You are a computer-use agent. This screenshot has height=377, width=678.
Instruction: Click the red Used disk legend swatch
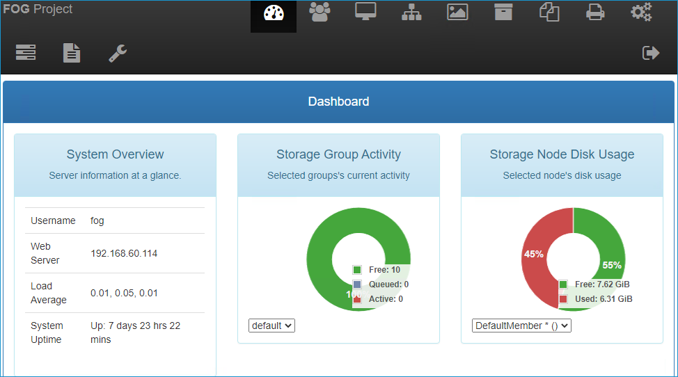click(x=563, y=299)
